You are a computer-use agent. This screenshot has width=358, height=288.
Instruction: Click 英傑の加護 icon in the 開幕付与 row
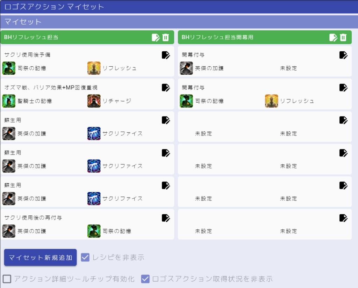[186, 68]
